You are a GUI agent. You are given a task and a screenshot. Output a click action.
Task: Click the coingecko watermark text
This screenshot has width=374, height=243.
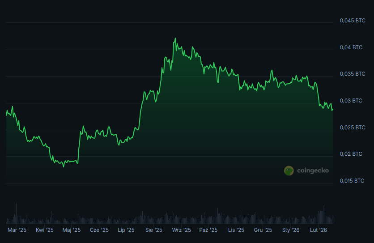(312, 171)
